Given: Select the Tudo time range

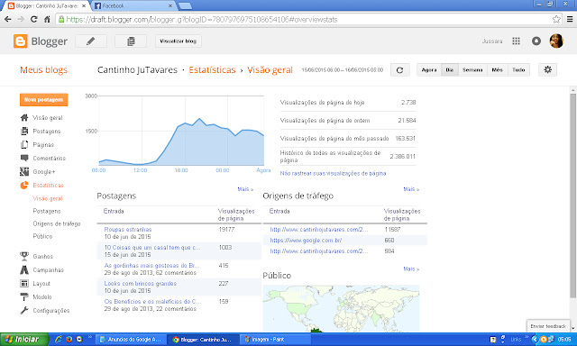Looking at the screenshot, I should click(518, 70).
